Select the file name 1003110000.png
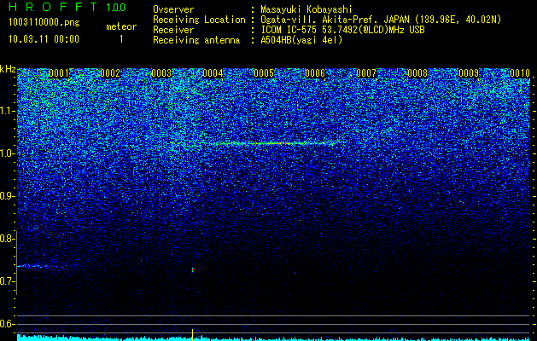Image resolution: width=537 pixels, height=341 pixels. 44,23
